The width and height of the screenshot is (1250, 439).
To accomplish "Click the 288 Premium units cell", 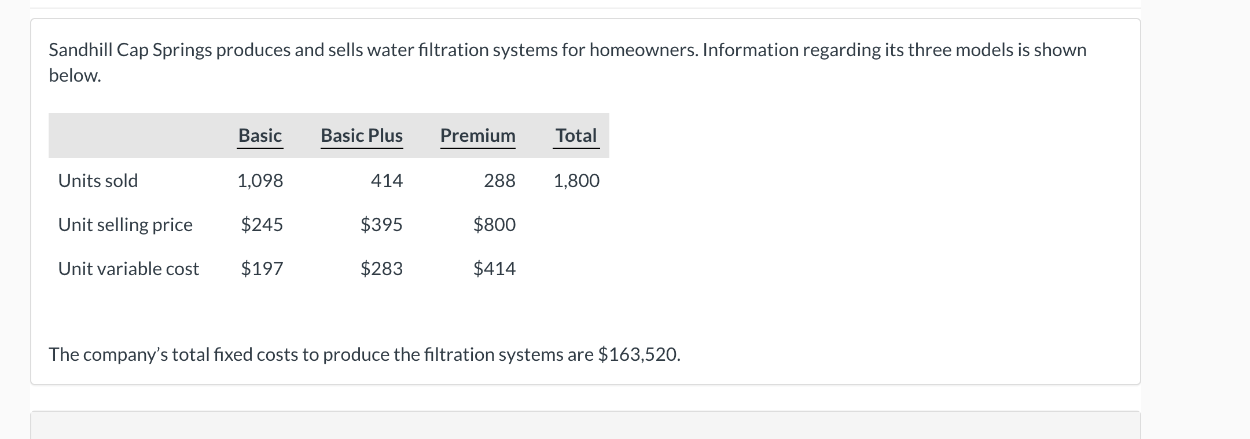I will pos(499,181).
